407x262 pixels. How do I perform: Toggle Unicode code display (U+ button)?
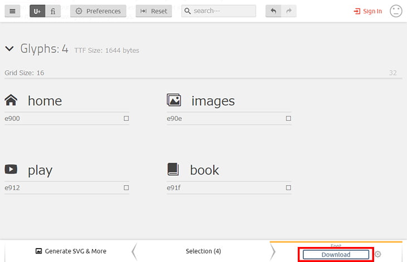click(37, 11)
